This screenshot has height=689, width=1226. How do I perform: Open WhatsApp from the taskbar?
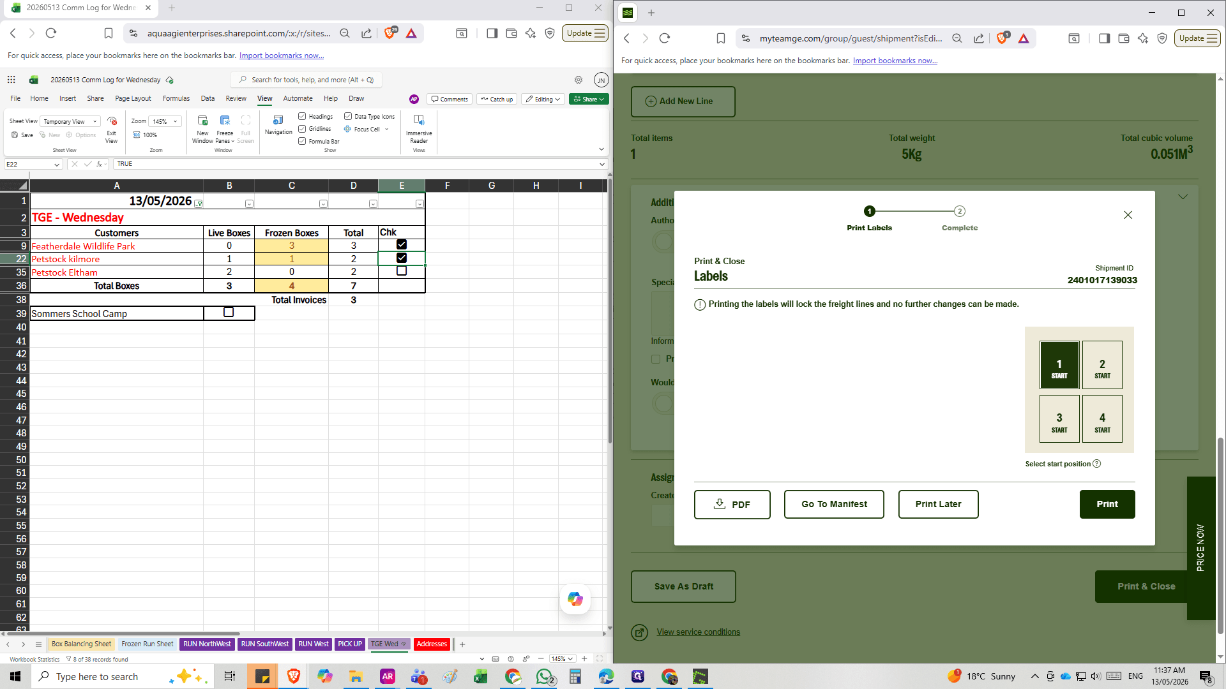[545, 676]
